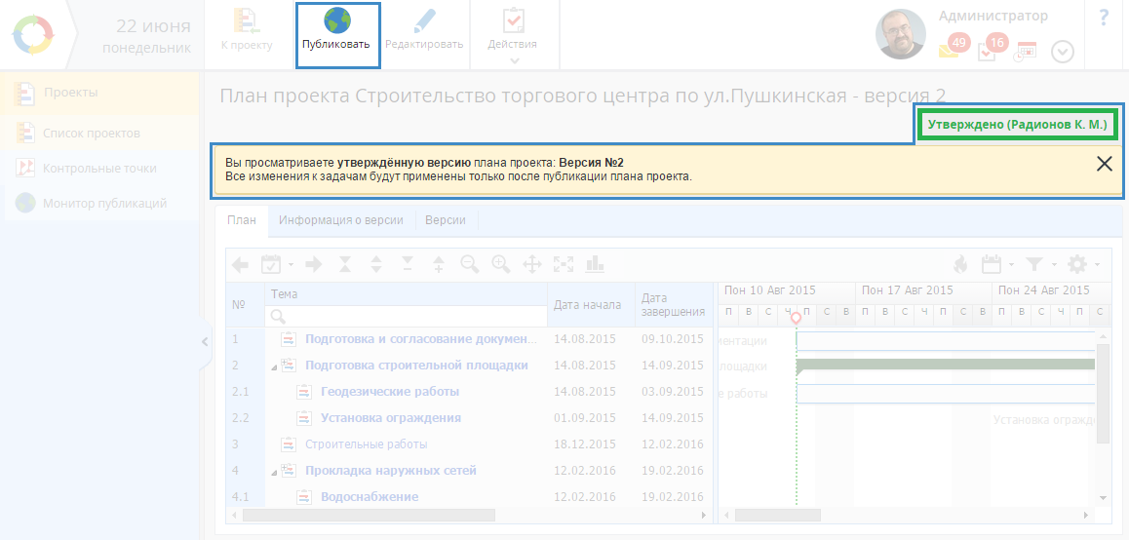Click the Публиковать globe button

click(337, 33)
